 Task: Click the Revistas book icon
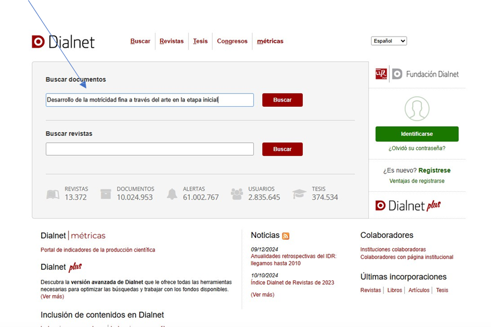[53, 194]
